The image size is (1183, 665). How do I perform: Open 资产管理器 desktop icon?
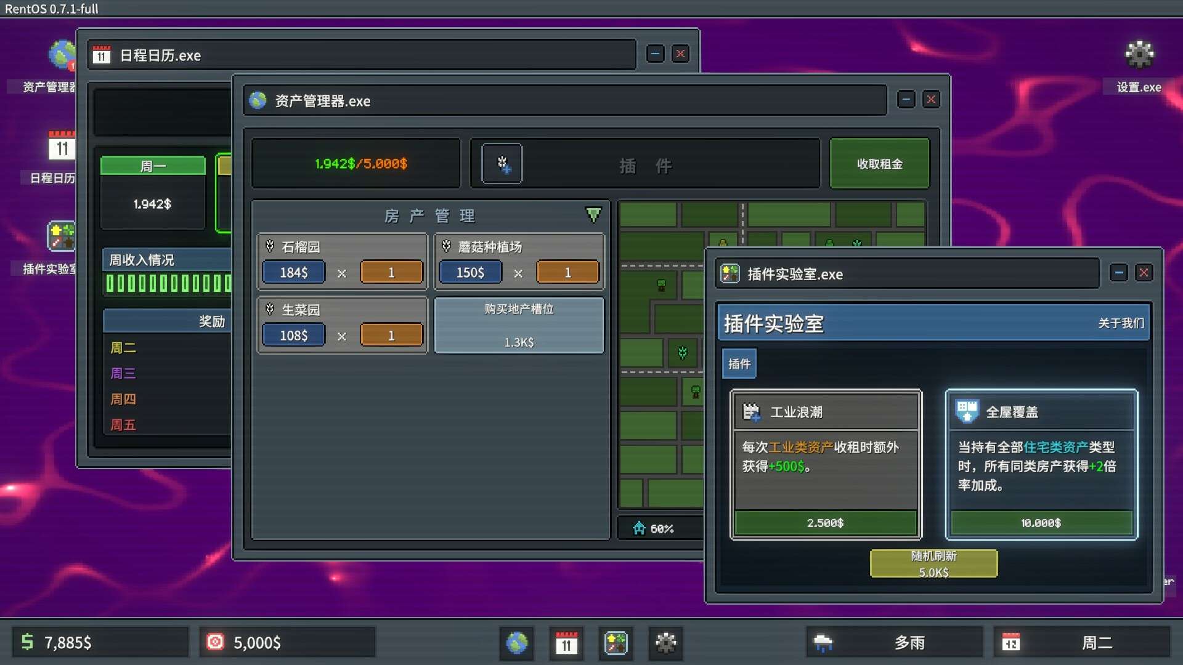click(61, 55)
